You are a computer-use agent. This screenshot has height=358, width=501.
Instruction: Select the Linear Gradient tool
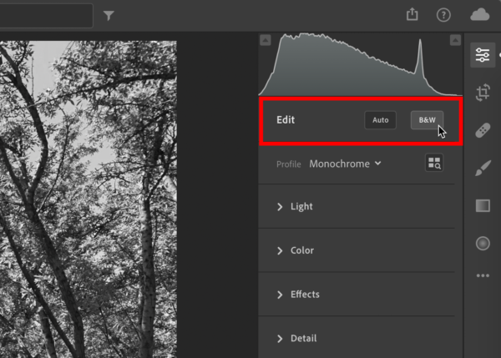[x=483, y=205]
